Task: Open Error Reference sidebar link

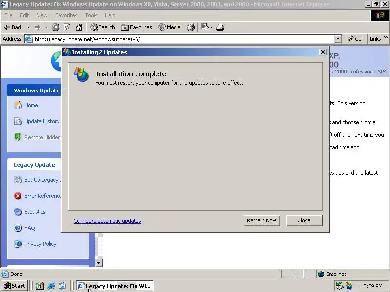Action: tap(43, 196)
